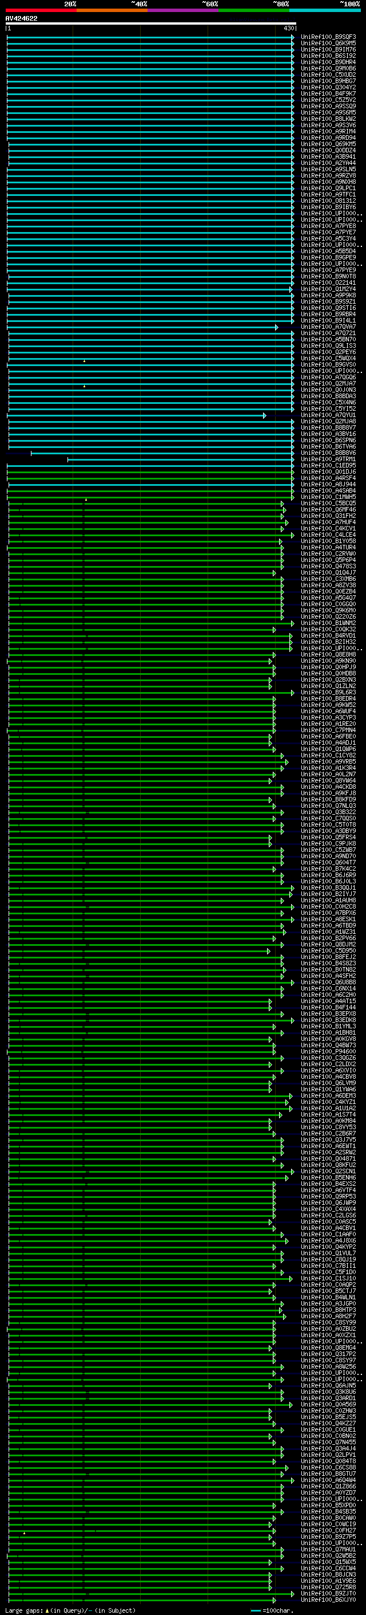Open hit UniRef100_B9GPE9
Image resolution: width=366 pixels, height=1615 pixels.
[328, 257]
